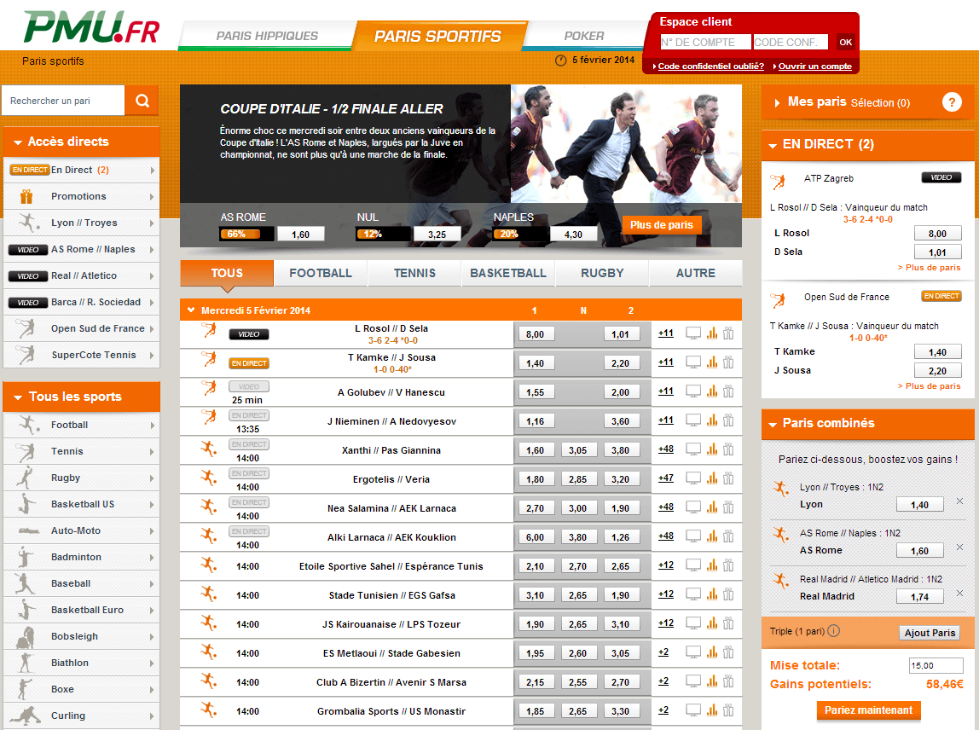Open the Ouvrir un compte link

814,67
